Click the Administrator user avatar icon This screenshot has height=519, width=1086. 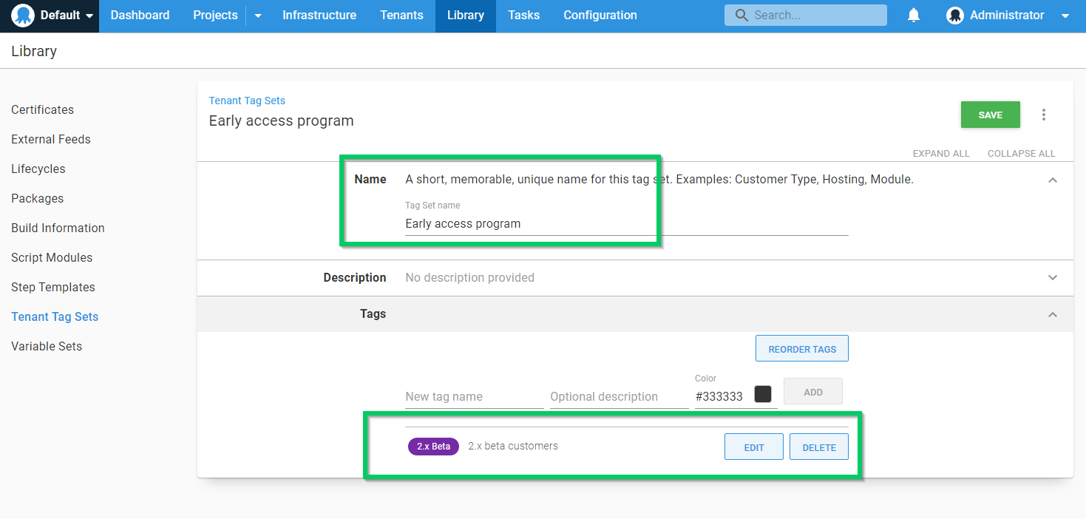[x=955, y=16]
